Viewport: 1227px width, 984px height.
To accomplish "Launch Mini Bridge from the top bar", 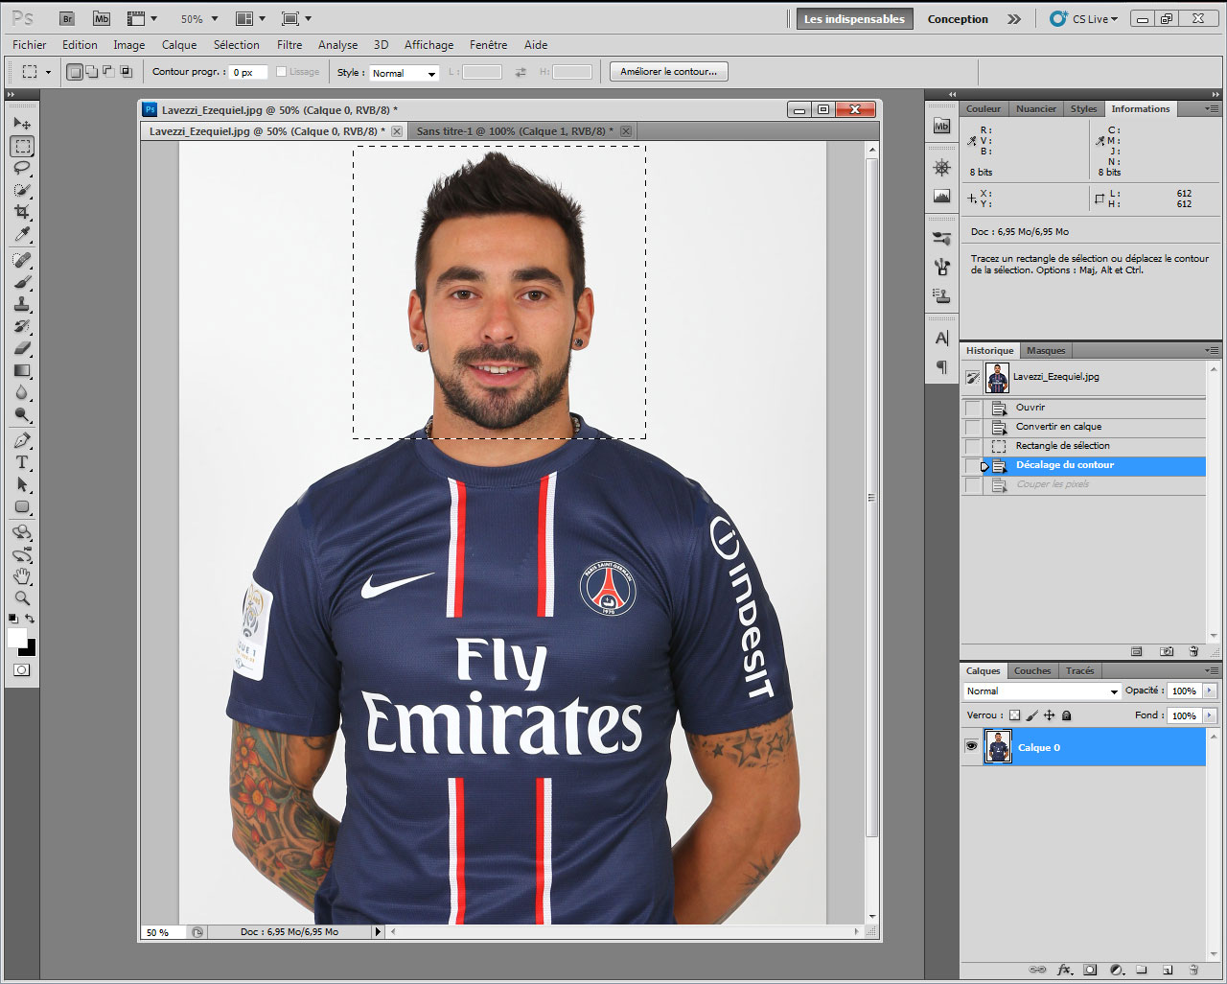I will 102,18.
